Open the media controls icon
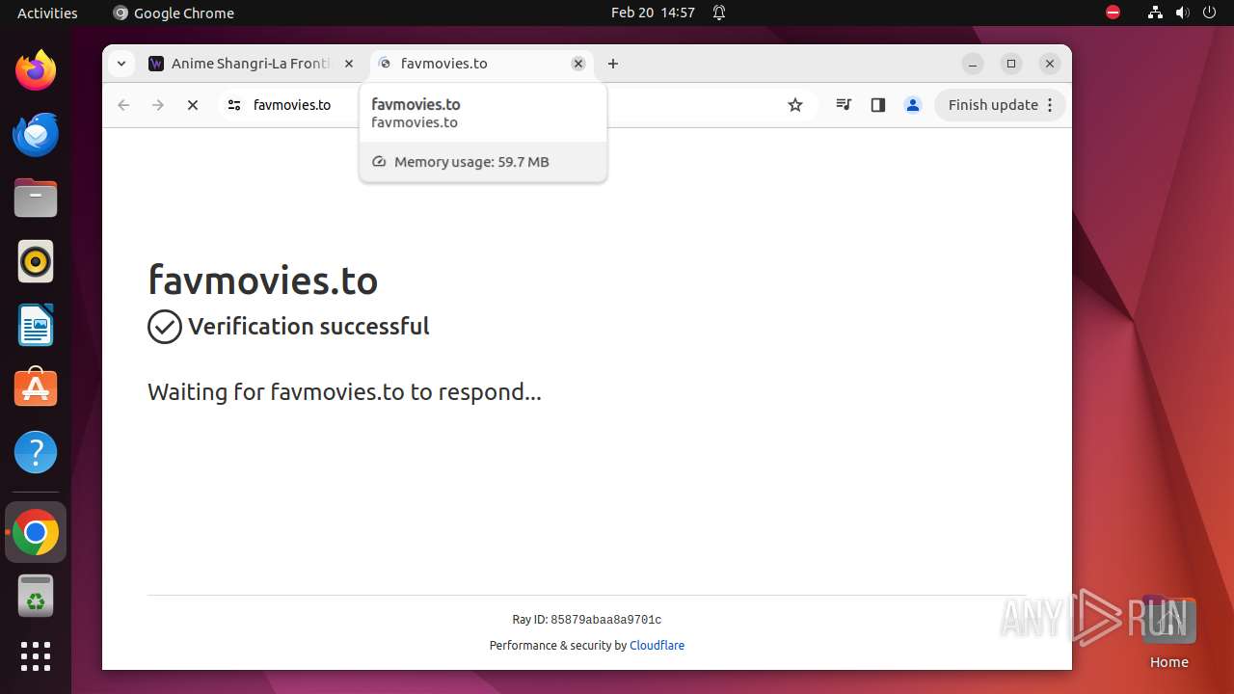 pos(844,105)
